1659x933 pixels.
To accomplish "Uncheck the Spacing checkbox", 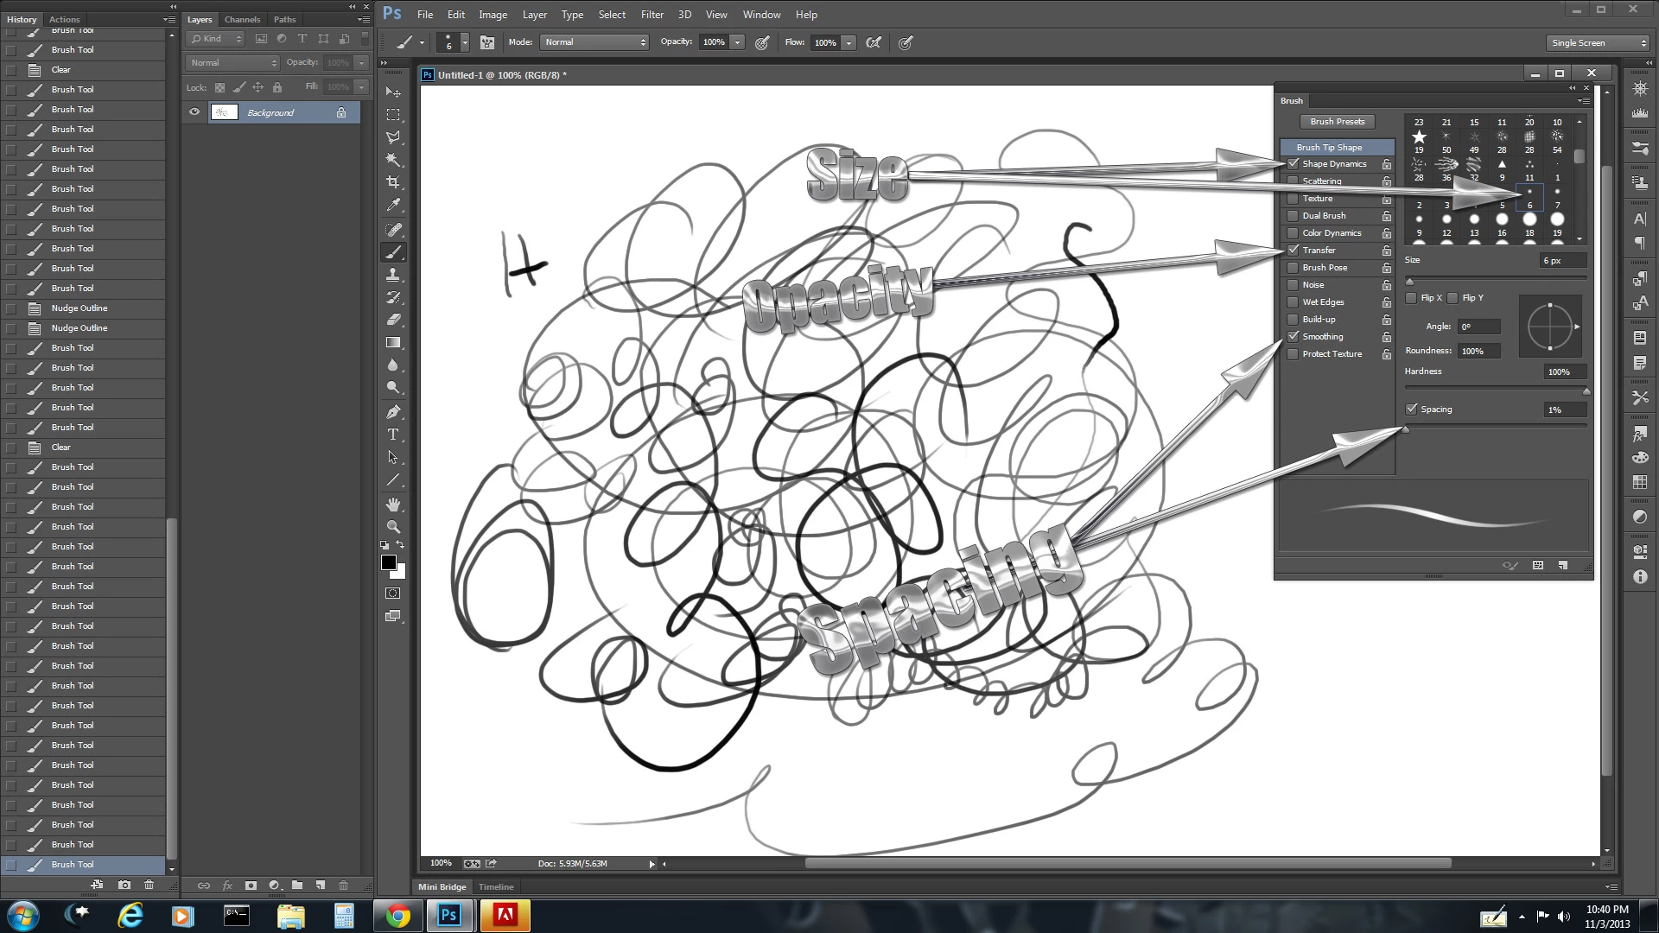I will [1412, 409].
